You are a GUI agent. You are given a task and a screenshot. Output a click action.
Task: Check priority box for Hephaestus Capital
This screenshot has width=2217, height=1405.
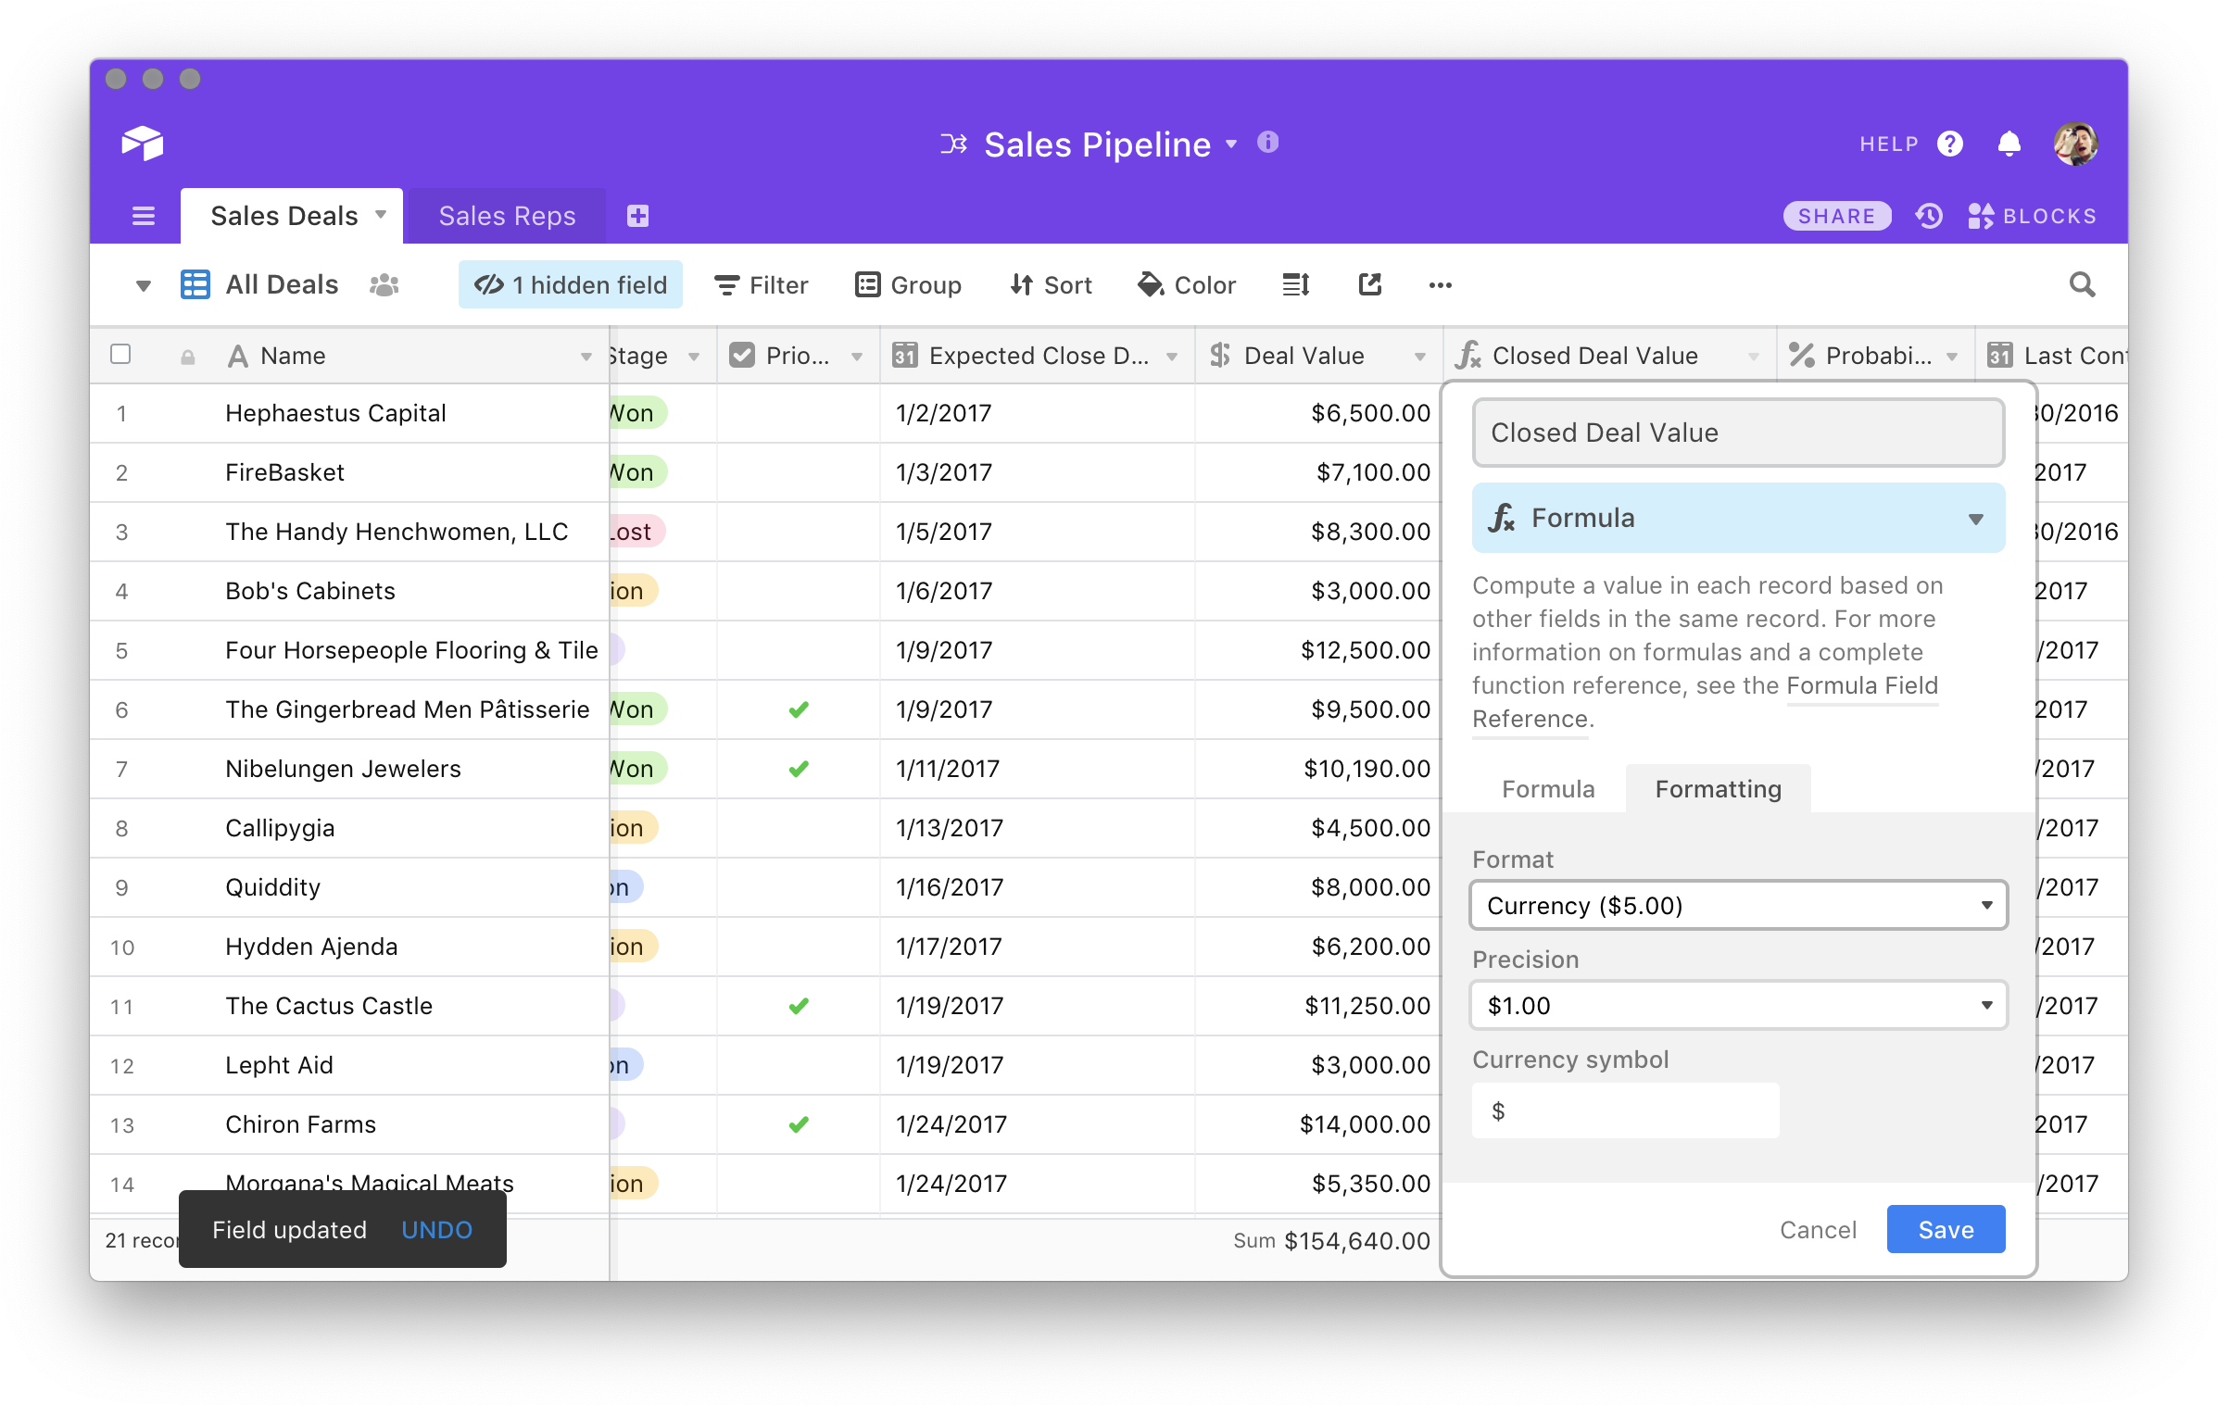(798, 413)
